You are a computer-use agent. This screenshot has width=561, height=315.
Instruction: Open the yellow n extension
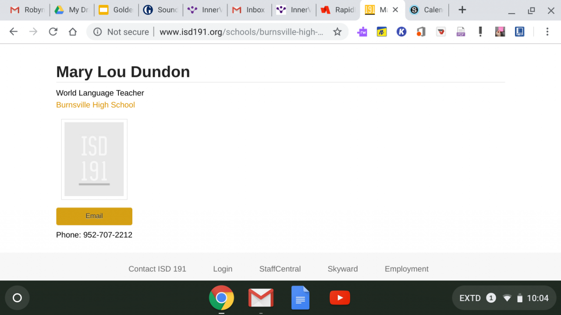382,31
